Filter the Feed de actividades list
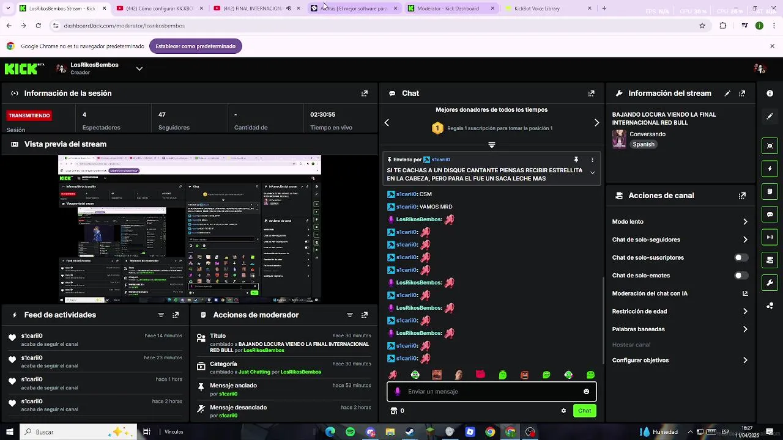 [161, 315]
